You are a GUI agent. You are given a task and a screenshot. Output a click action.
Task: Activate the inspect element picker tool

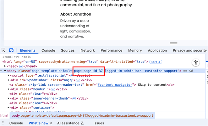click(3, 50)
